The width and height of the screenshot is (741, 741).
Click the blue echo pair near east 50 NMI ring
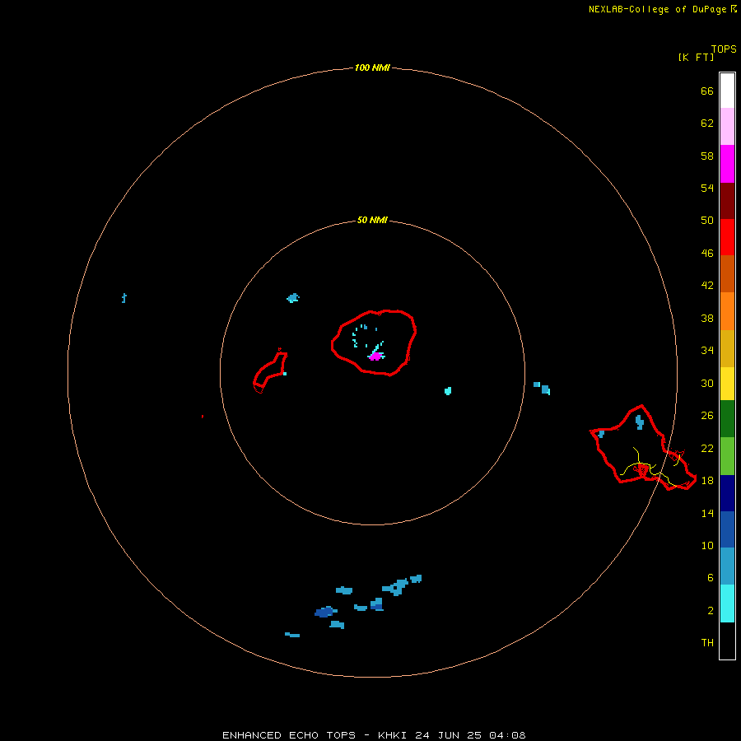coord(542,388)
